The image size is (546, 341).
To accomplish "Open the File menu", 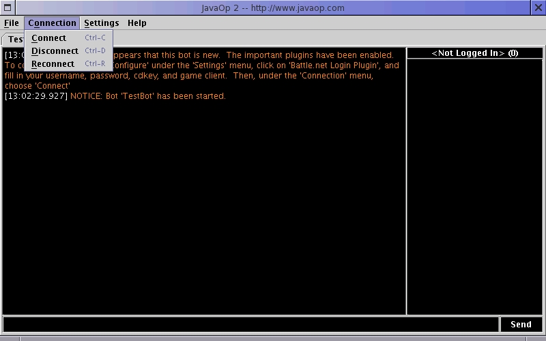I will point(12,23).
